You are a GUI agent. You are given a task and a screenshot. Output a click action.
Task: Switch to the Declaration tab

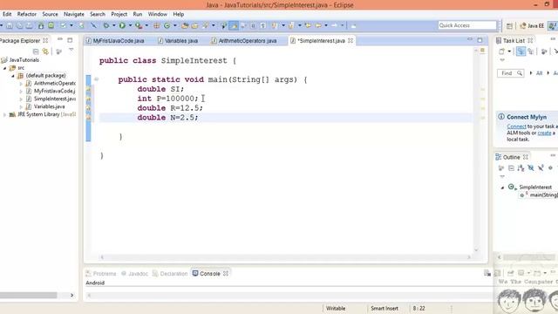point(170,273)
